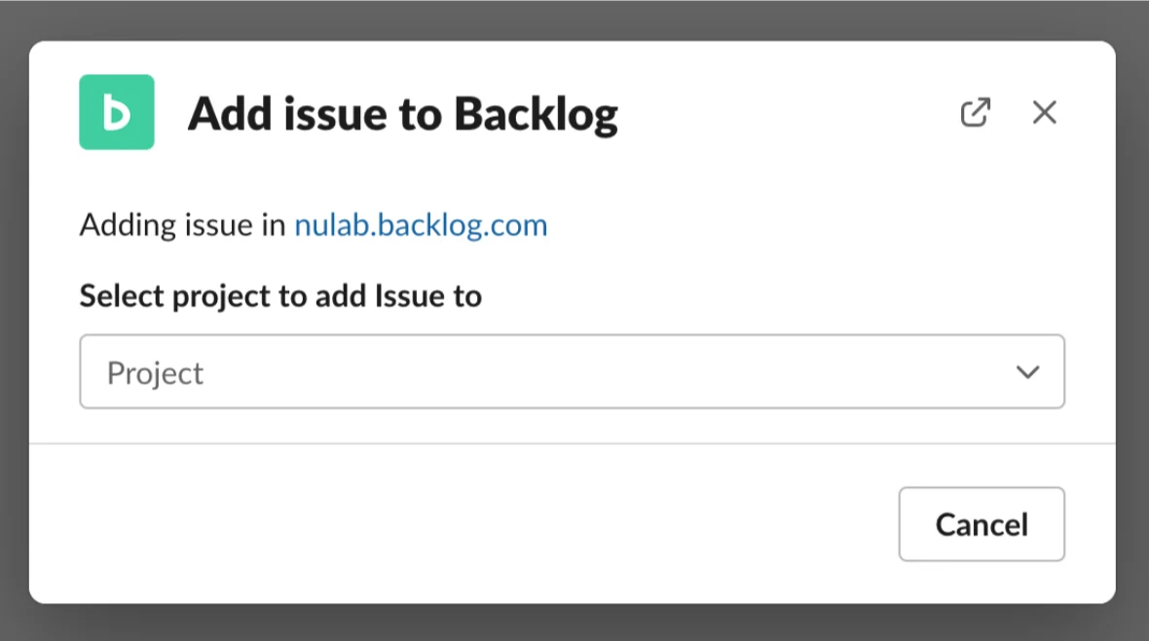Screen dimensions: 1149x641
Task: Select the 'Add issue to Backlog' heading
Action: click(x=402, y=114)
